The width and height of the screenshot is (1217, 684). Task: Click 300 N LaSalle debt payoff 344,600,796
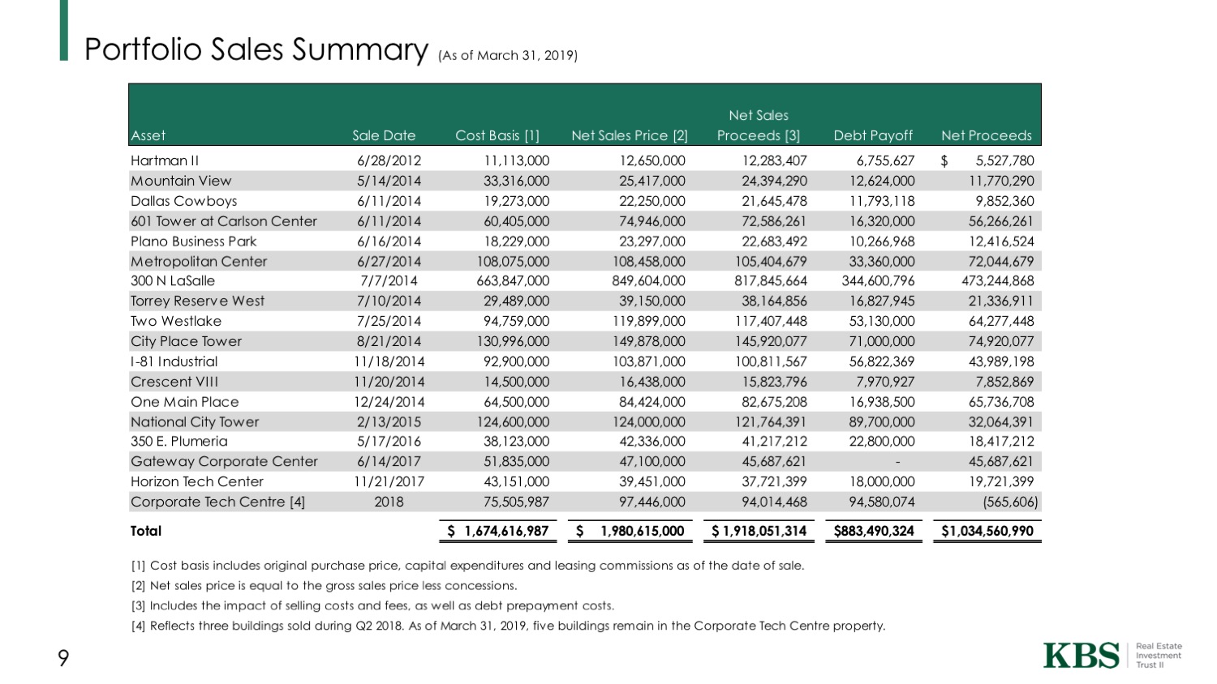pyautogui.click(x=879, y=280)
